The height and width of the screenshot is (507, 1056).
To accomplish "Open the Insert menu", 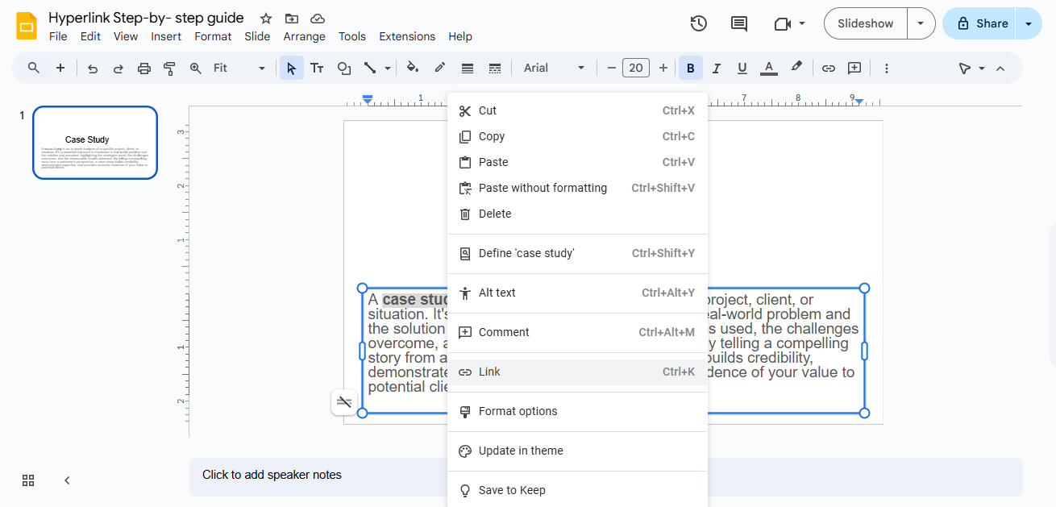I will click(x=166, y=36).
